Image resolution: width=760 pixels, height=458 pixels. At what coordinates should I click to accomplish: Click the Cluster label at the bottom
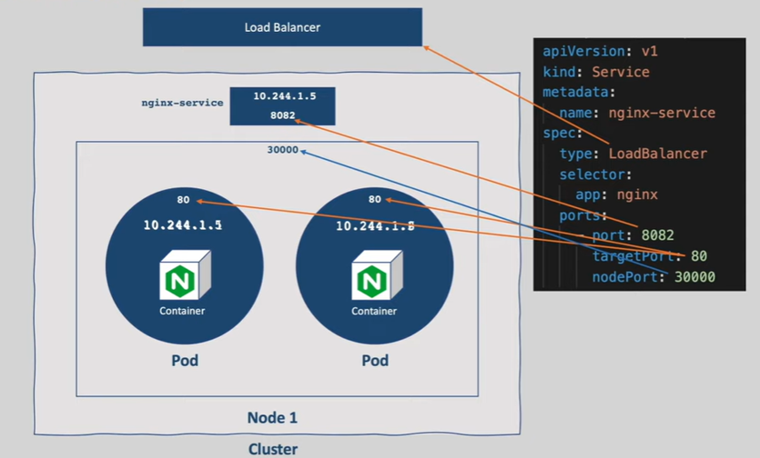coord(272,449)
